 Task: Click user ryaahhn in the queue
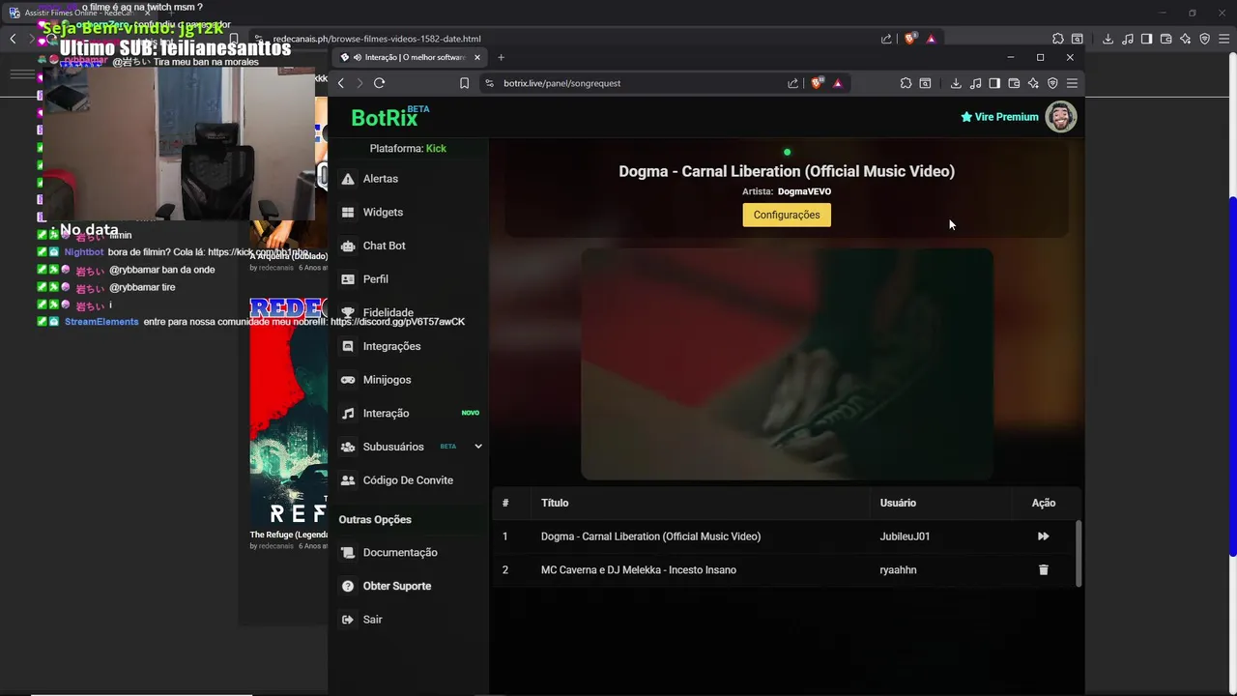tap(898, 570)
